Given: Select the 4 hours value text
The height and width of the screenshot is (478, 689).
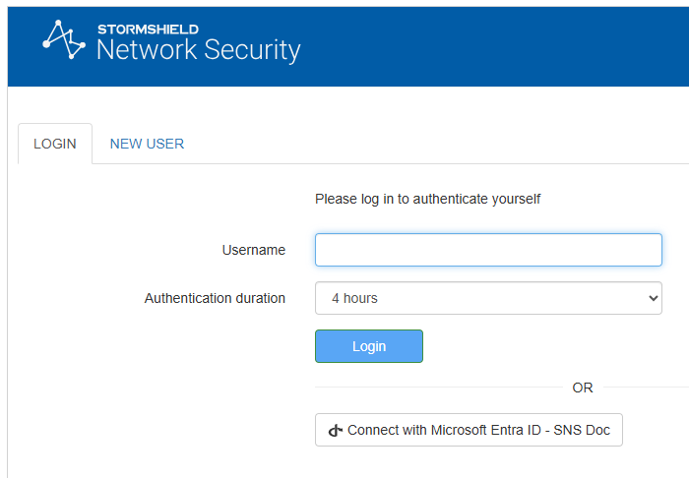Looking at the screenshot, I should pos(354,298).
